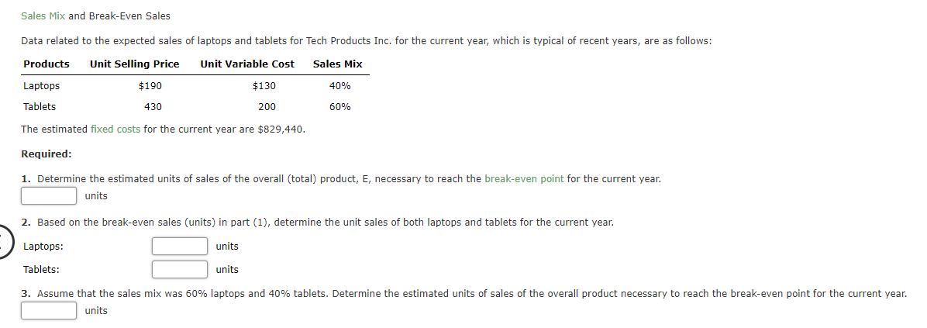Click the 40% laptops sales mix cell
Image resolution: width=927 pixels, height=328 pixels.
(340, 86)
